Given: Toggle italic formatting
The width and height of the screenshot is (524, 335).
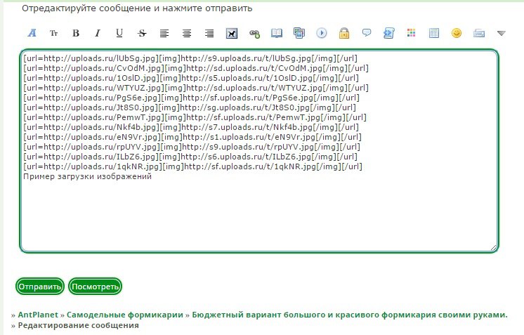Looking at the screenshot, I should tap(98, 33).
